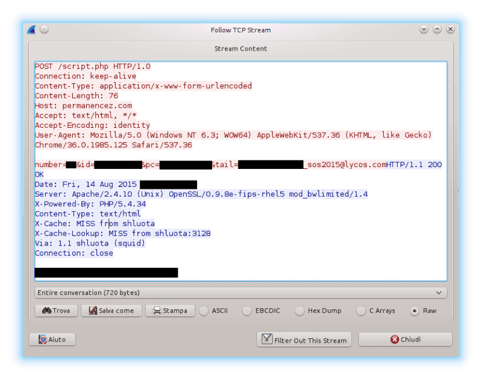Viewport: 482px width, 380px height.
Task: Maximize the window using the title bar up-chevron
Action: [x=437, y=30]
